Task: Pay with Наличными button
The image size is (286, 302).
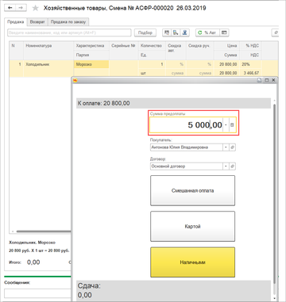Action: 192,262
